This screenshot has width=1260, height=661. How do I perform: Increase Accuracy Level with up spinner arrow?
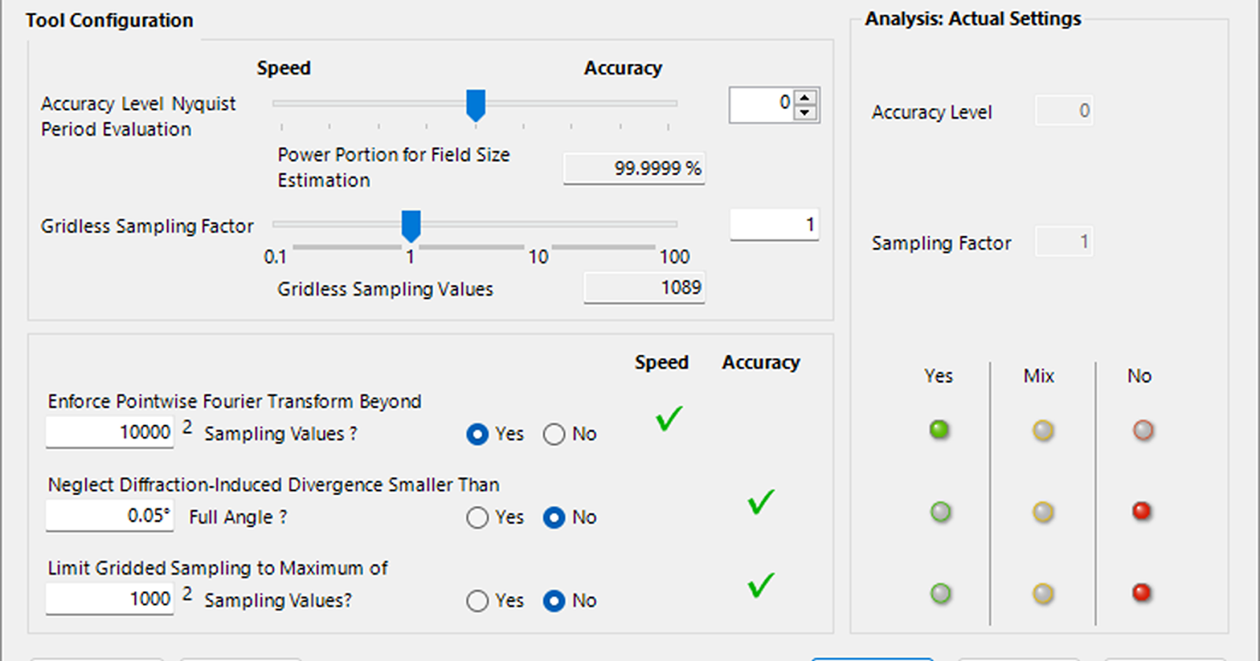coord(804,98)
